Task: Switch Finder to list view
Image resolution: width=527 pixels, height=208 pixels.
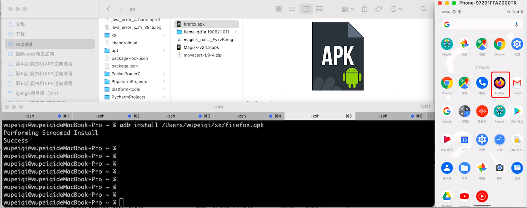Action: [292, 9]
